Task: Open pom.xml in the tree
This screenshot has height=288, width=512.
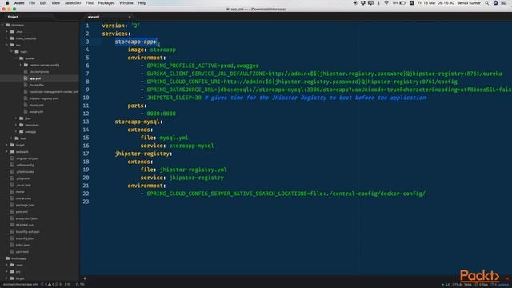Action: [22, 211]
